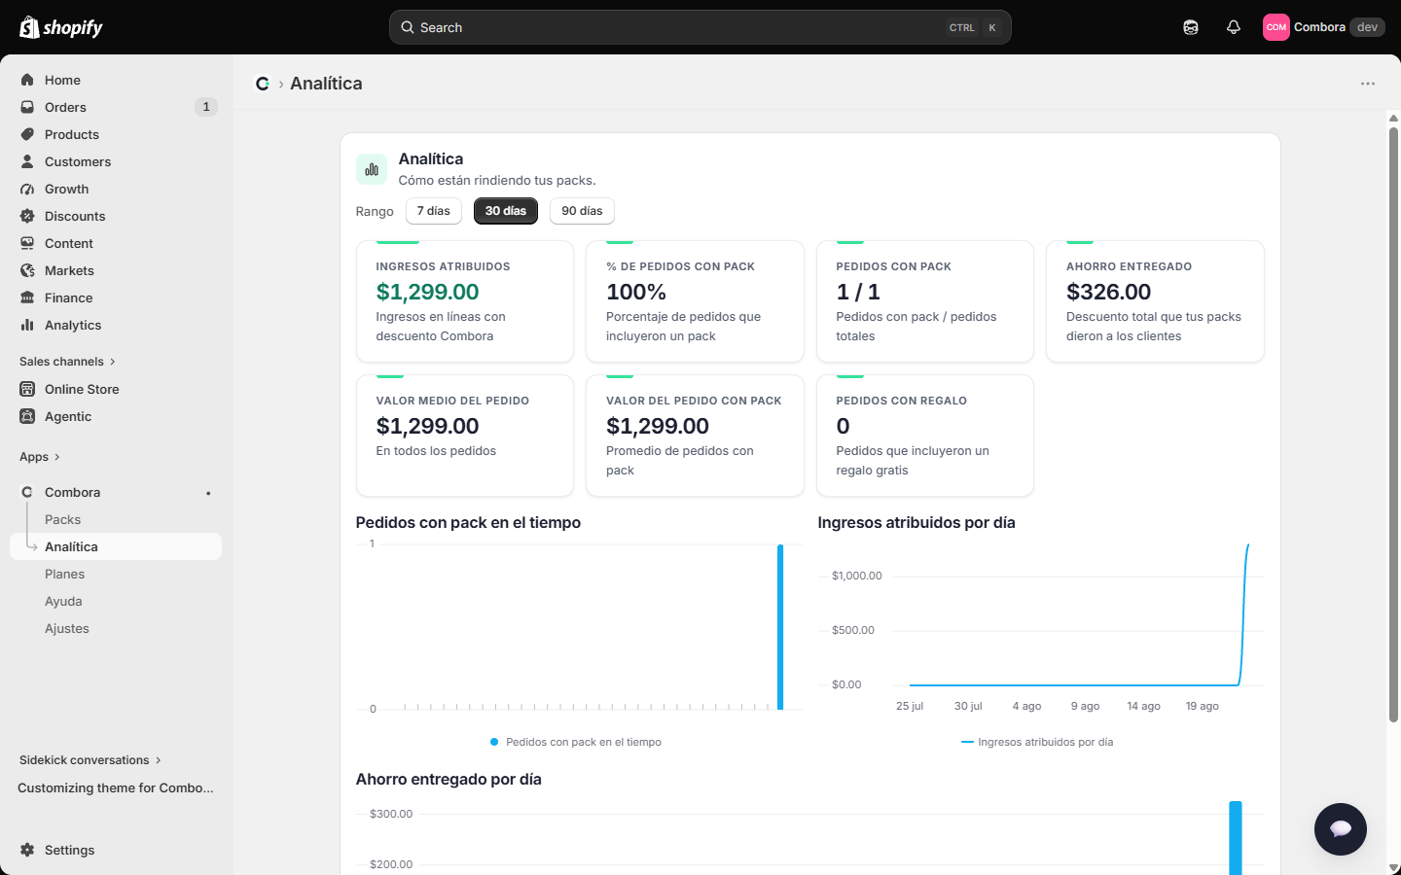The height and width of the screenshot is (875, 1401).
Task: Expand the Sales channels section
Action: point(67,362)
